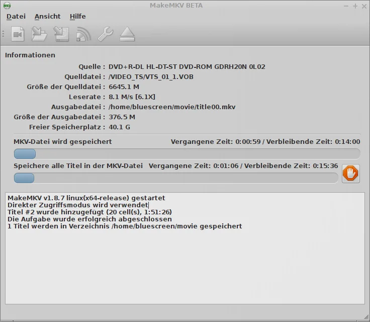The image size is (370, 322).
Task: Minimize the MakeMKV window
Action: (x=346, y=6)
